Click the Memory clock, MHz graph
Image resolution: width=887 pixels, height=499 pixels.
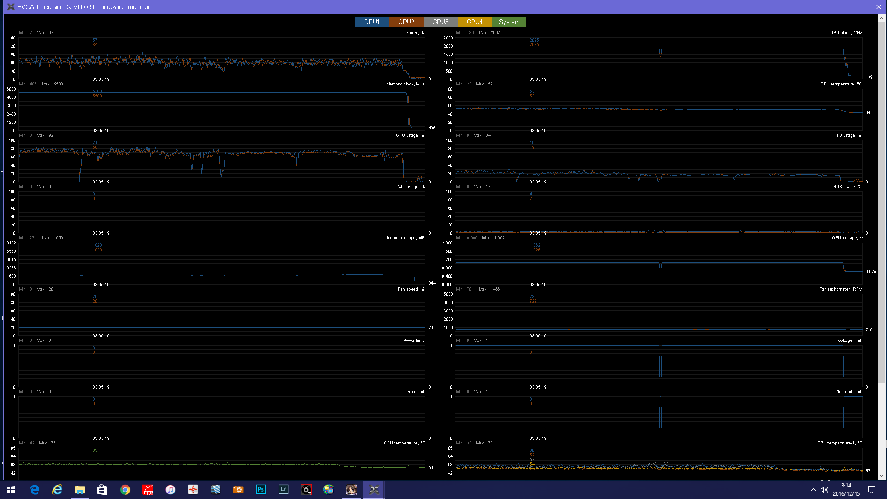pos(222,110)
